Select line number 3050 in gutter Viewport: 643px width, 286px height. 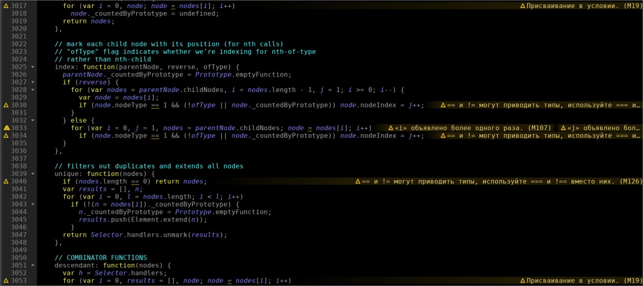point(19,258)
